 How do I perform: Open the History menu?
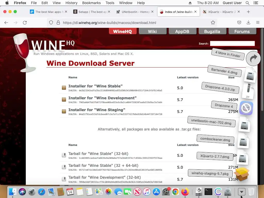pyautogui.click(x=71, y=3)
